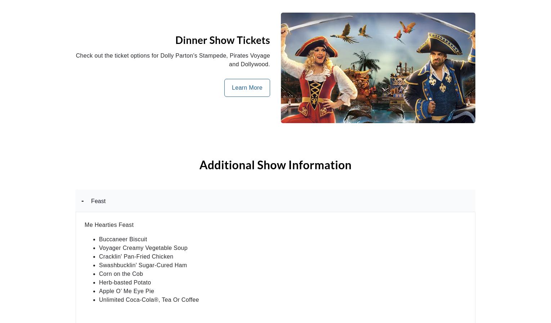Click the Apple O' Me Eye Pie item
Viewport: 551px width, 323px height.
[126, 291]
